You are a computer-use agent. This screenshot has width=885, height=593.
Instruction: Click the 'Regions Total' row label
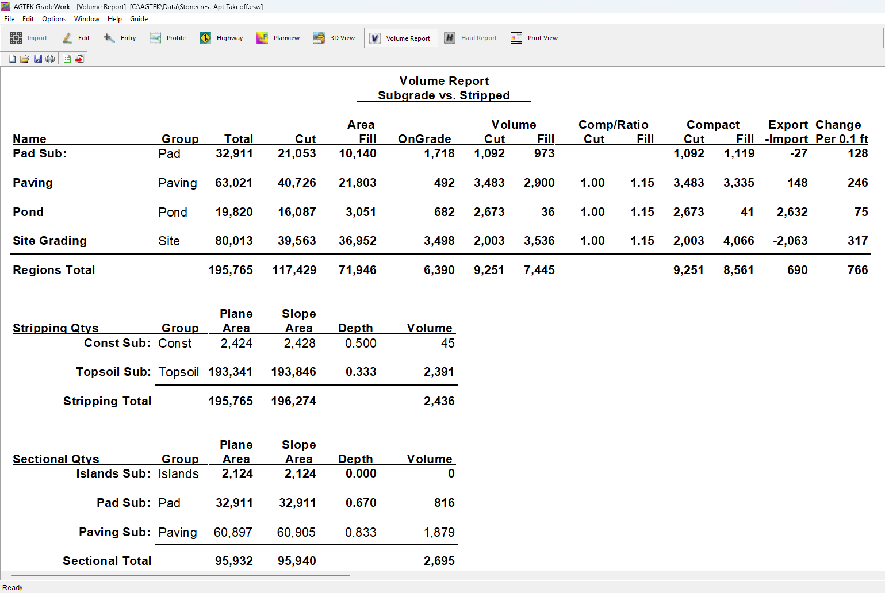tap(54, 270)
